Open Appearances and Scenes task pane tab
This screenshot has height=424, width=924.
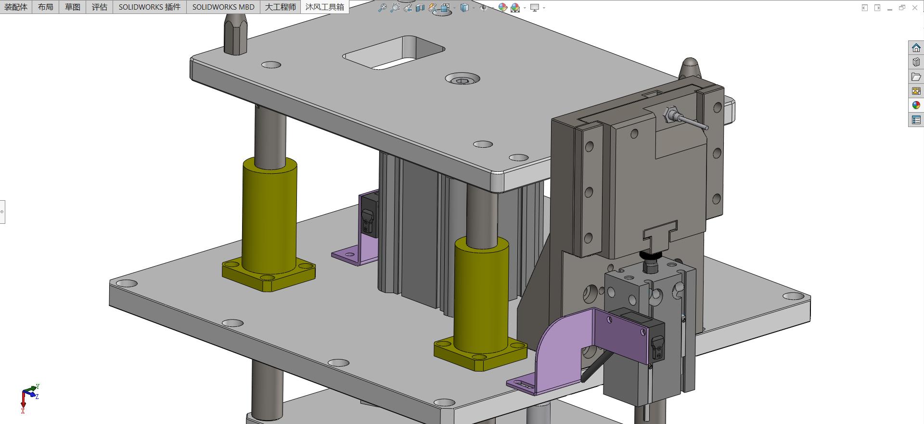coord(916,105)
